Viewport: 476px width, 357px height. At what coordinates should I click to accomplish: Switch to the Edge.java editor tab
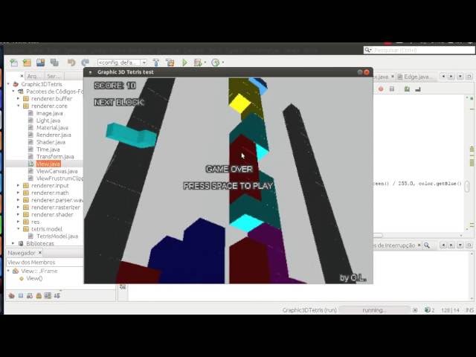point(416,77)
